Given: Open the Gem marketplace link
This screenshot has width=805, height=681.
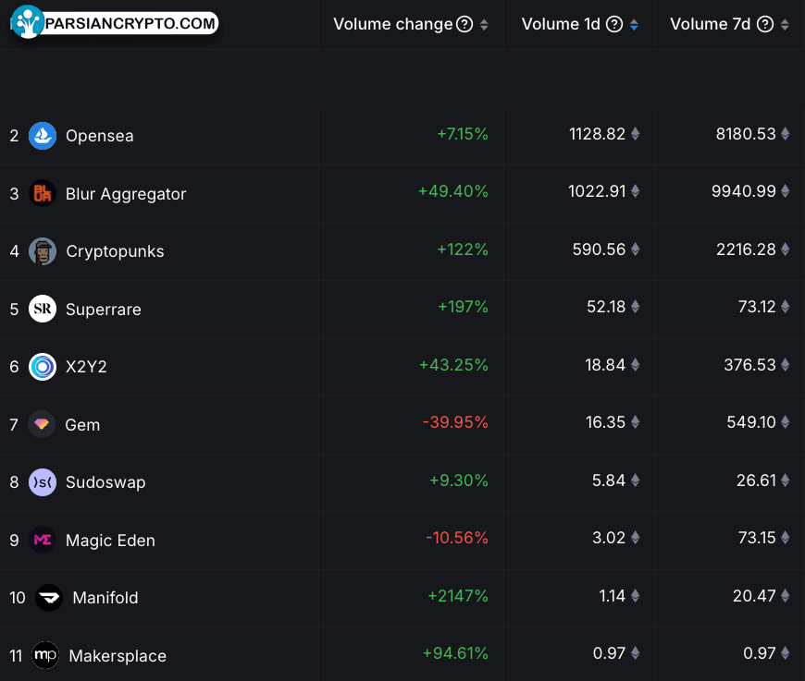Looking at the screenshot, I should coord(82,425).
